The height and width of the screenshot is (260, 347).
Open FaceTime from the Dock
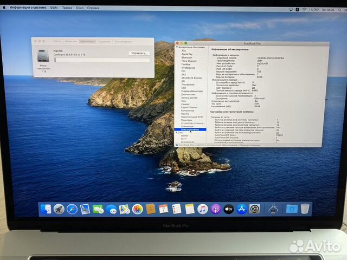point(98,209)
